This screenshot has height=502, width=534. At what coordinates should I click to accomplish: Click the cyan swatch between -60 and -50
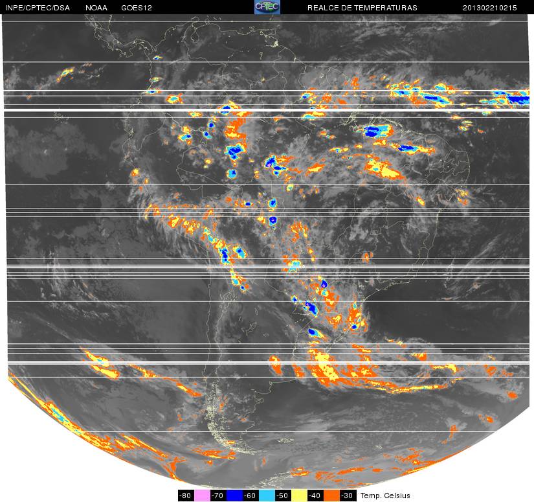click(x=267, y=496)
